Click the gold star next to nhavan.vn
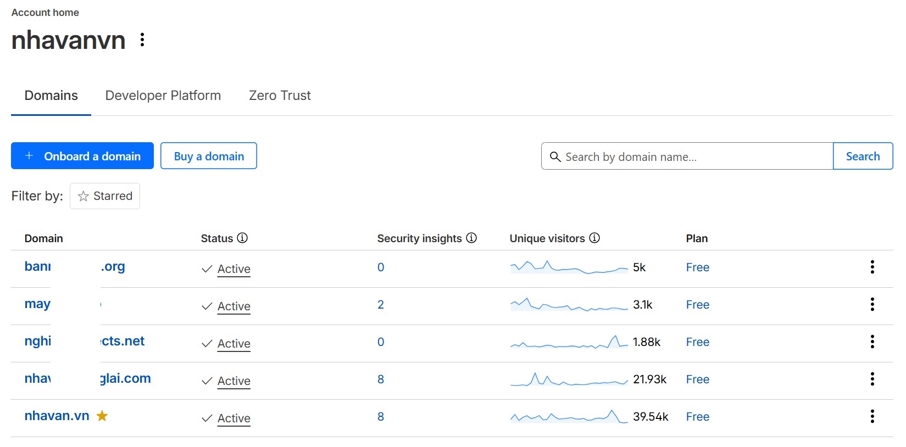 pos(102,416)
